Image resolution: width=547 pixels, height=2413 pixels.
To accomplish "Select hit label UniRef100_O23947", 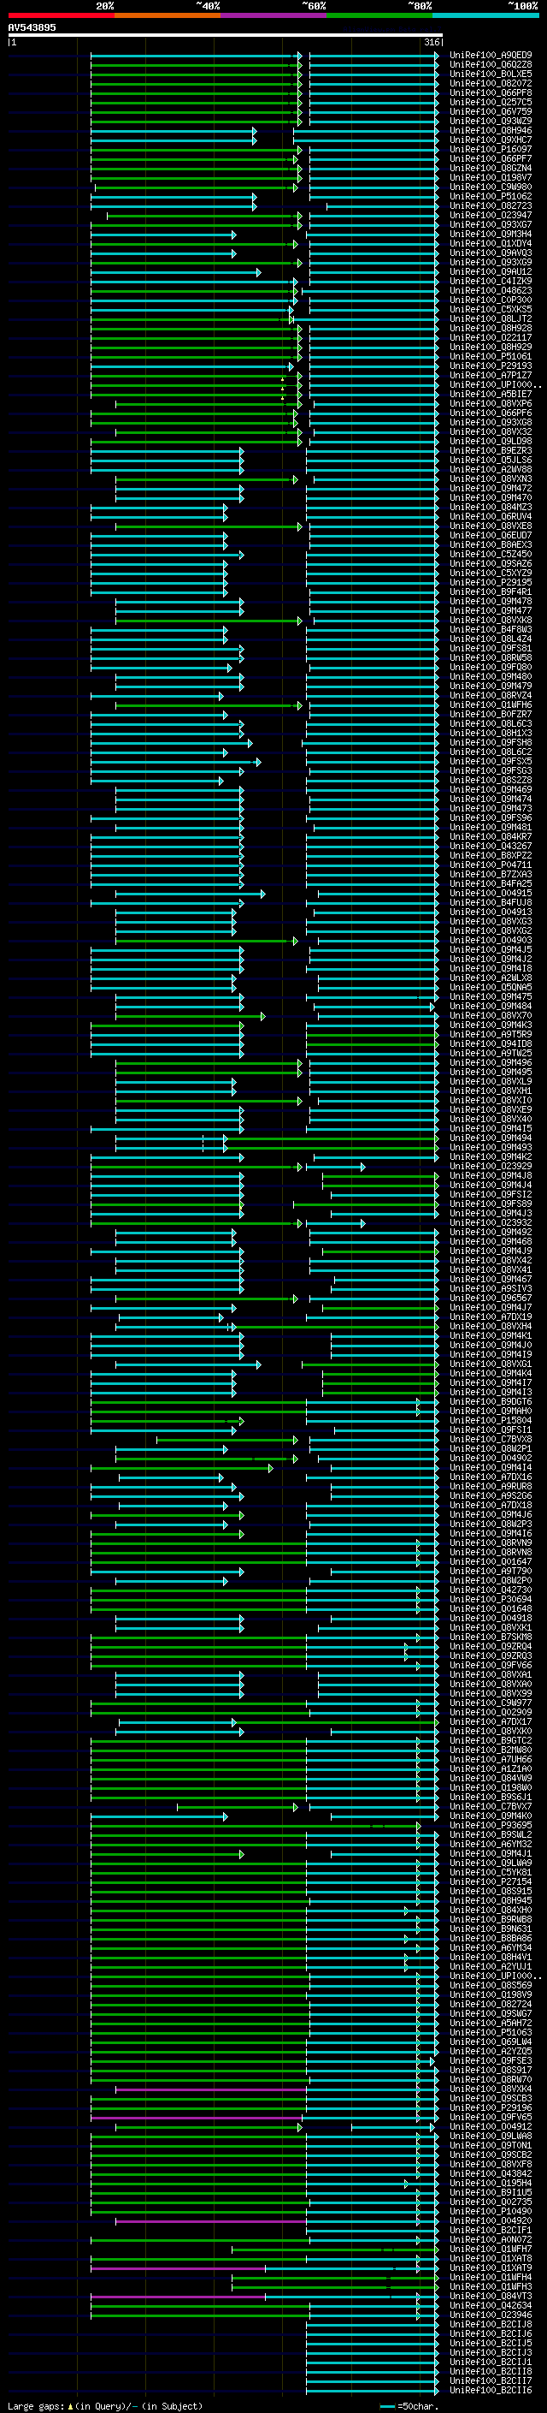I will click(491, 216).
